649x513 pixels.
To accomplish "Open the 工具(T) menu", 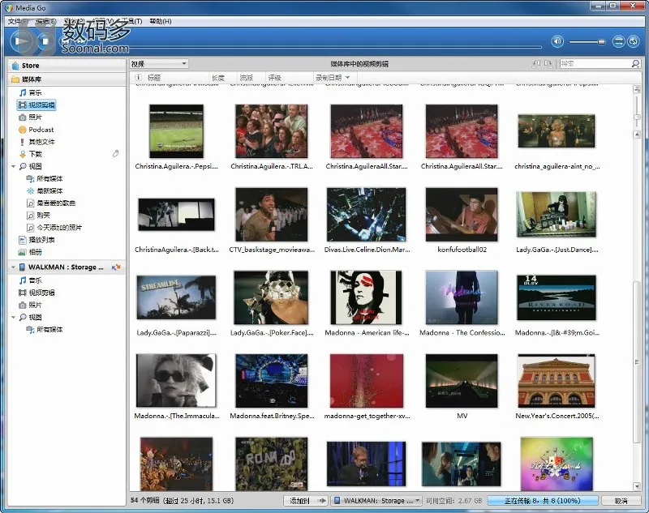I will click(132, 21).
